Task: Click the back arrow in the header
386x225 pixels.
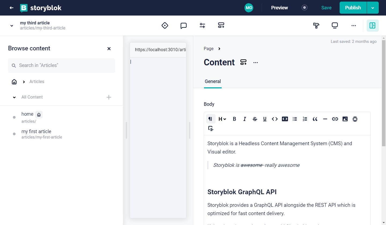Action: point(12,8)
